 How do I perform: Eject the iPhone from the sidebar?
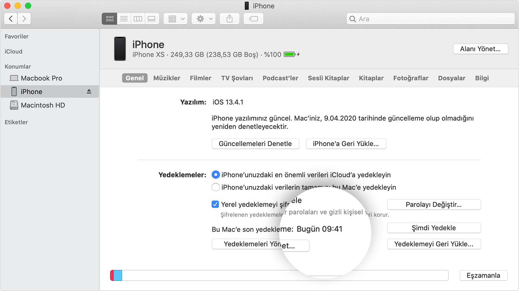(x=89, y=91)
